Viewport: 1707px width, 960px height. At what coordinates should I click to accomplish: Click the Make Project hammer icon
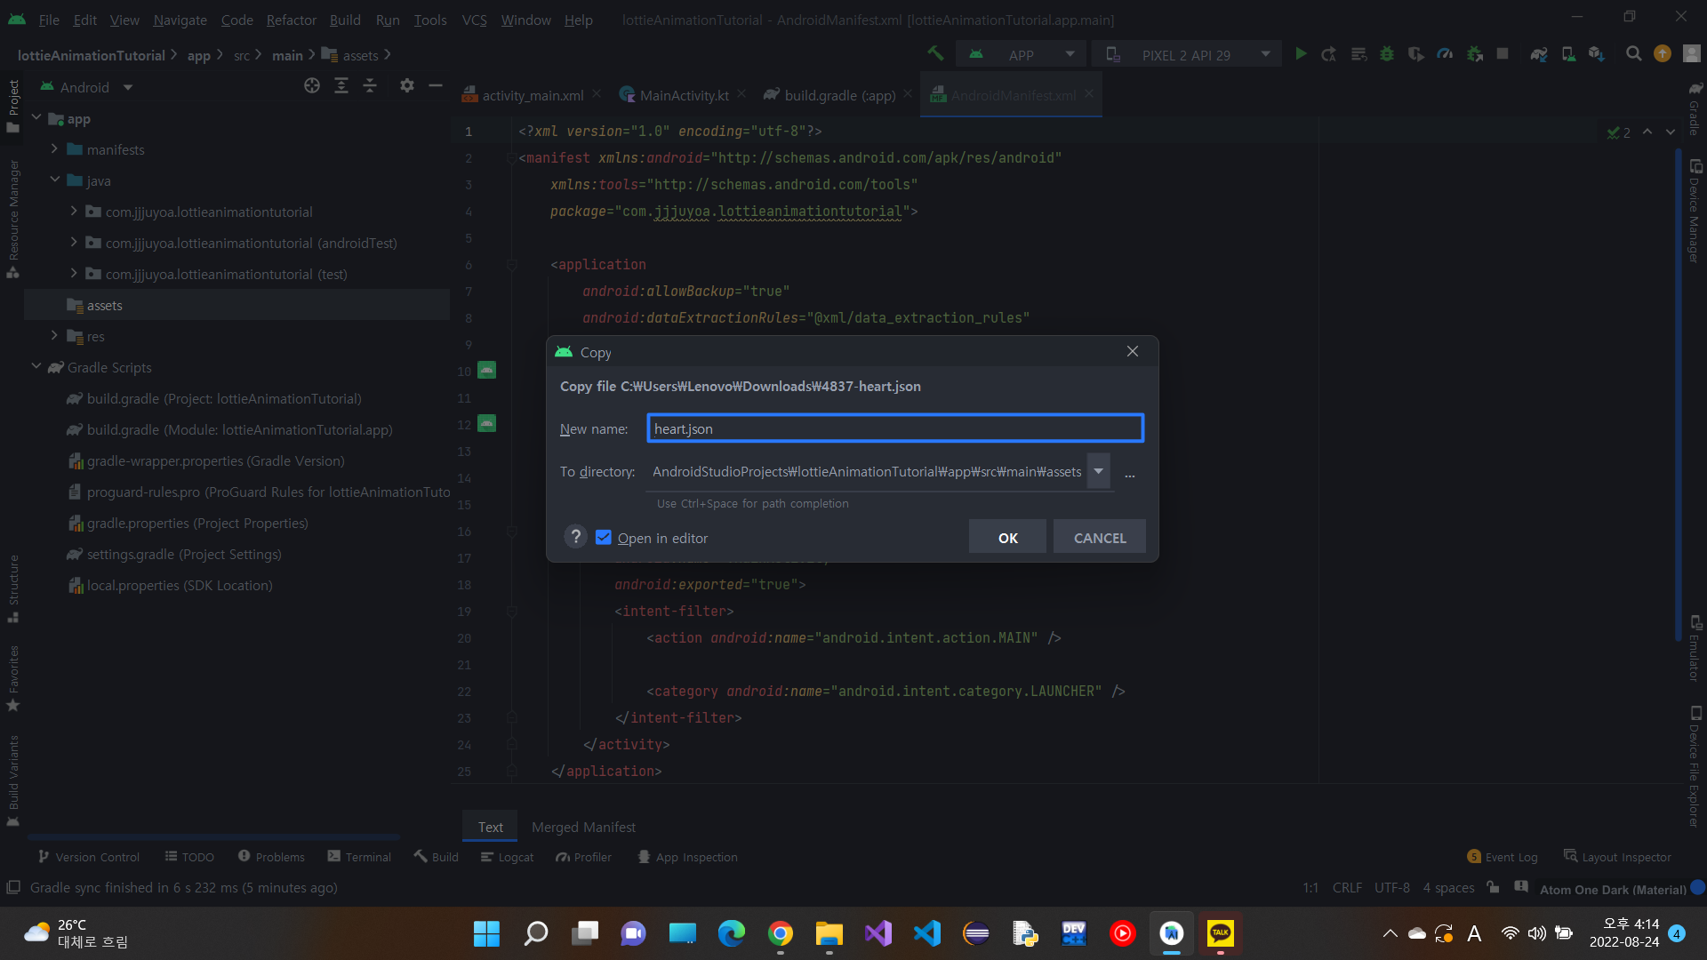tap(935, 54)
